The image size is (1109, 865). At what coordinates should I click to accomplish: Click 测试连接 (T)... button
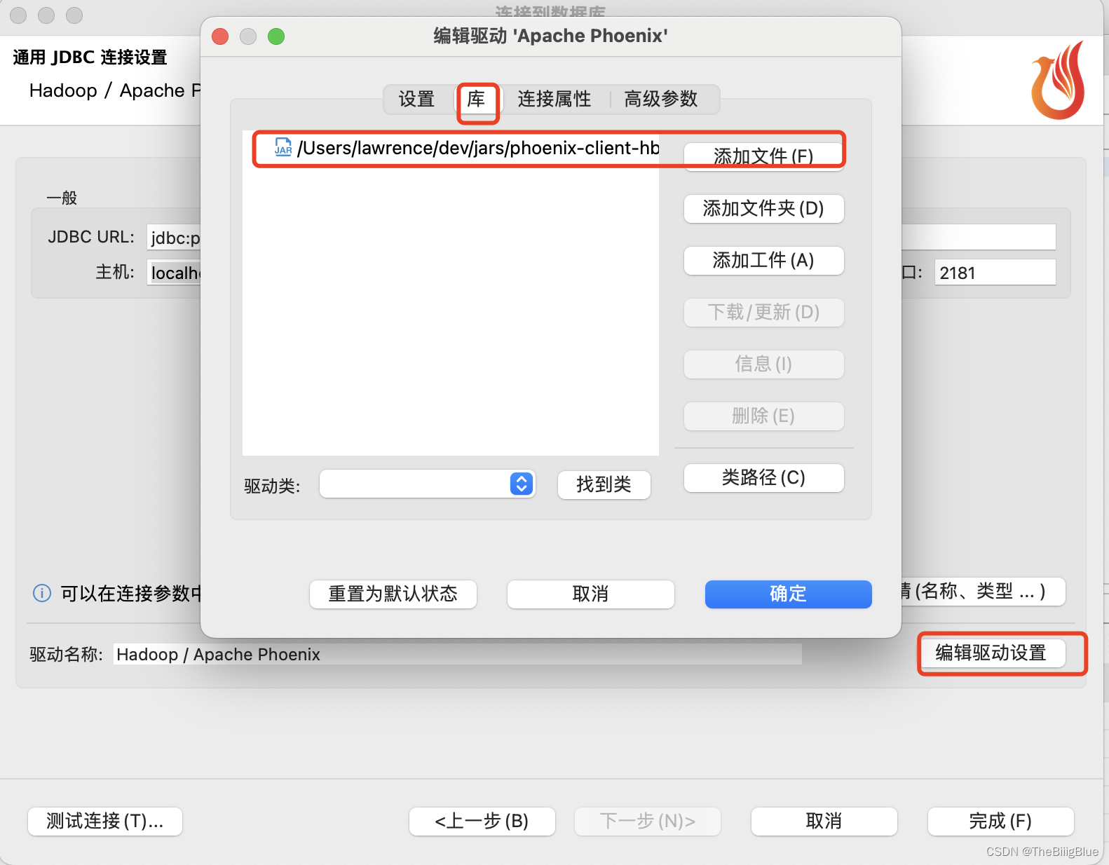point(105,821)
